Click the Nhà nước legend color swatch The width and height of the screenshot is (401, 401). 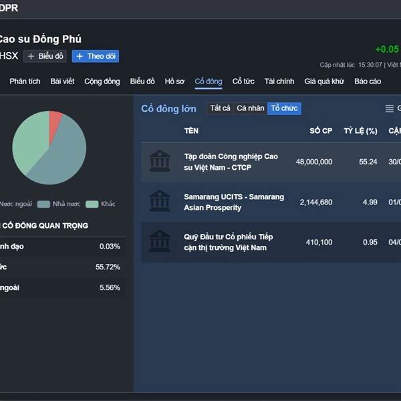pyautogui.click(x=43, y=204)
